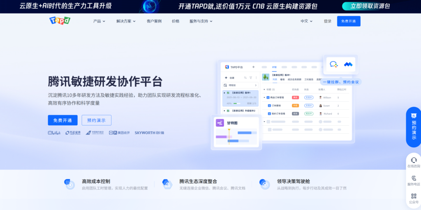Click the 创建 button in the mockup
The image size is (421, 210).
[229, 78]
